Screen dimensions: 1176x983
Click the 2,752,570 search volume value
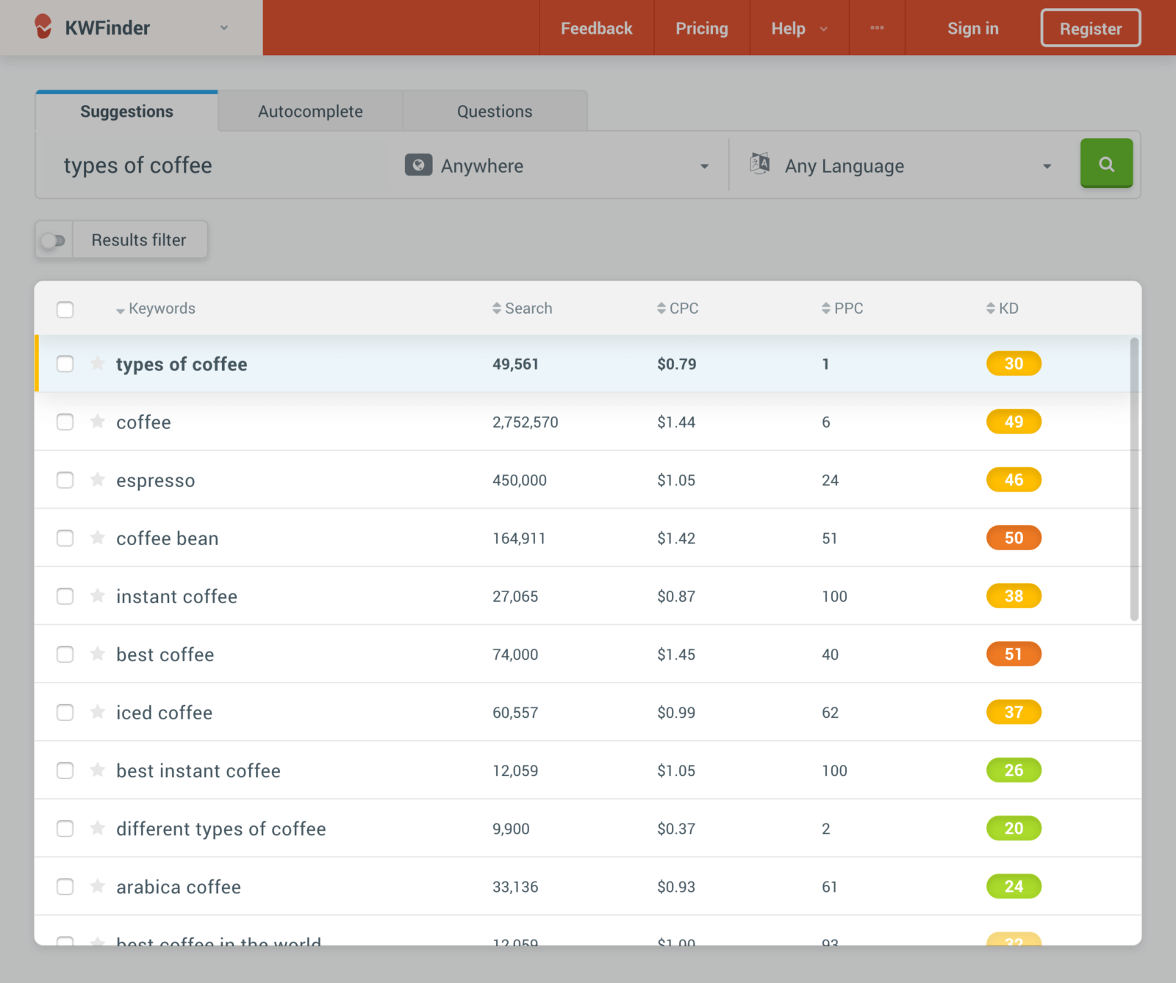526,422
